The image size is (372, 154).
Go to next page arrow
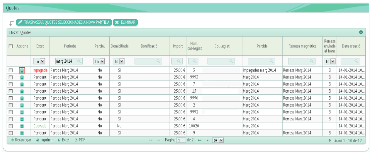(x=200, y=140)
